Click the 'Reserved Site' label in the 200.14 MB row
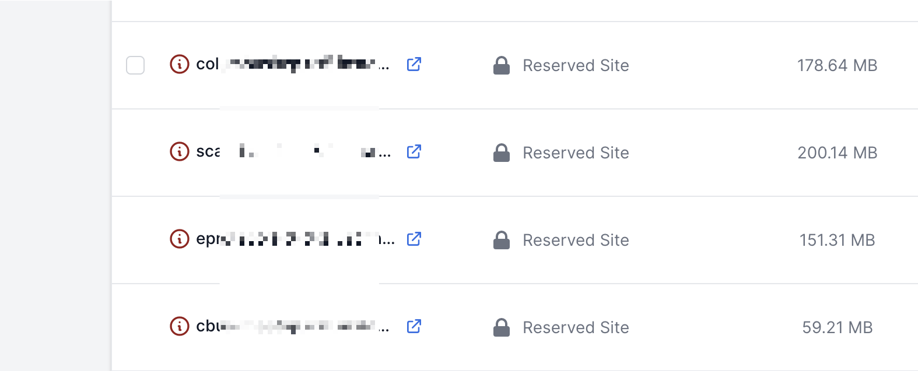 [x=576, y=153]
